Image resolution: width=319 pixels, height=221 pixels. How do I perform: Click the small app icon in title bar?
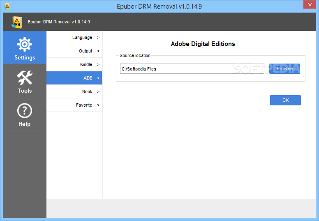[7, 6]
